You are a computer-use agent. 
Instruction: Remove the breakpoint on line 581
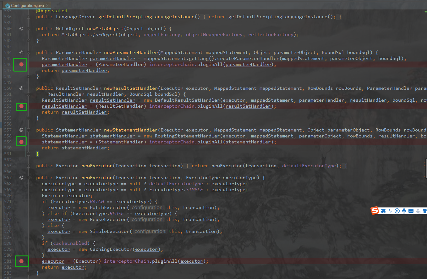point(21,261)
